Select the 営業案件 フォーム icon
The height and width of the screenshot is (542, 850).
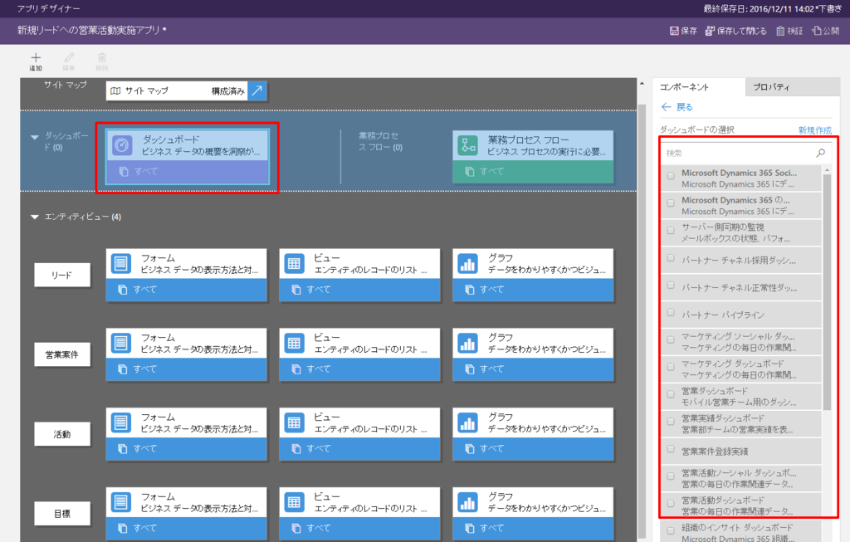pyautogui.click(x=121, y=343)
